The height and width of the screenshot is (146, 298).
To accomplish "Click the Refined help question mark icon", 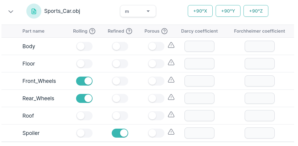I will [x=129, y=31].
